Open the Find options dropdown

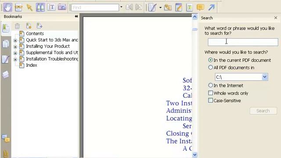(x=121, y=7)
